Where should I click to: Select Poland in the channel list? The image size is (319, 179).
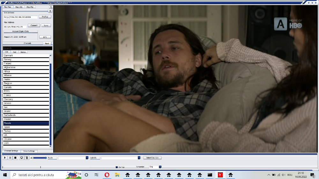point(26,119)
